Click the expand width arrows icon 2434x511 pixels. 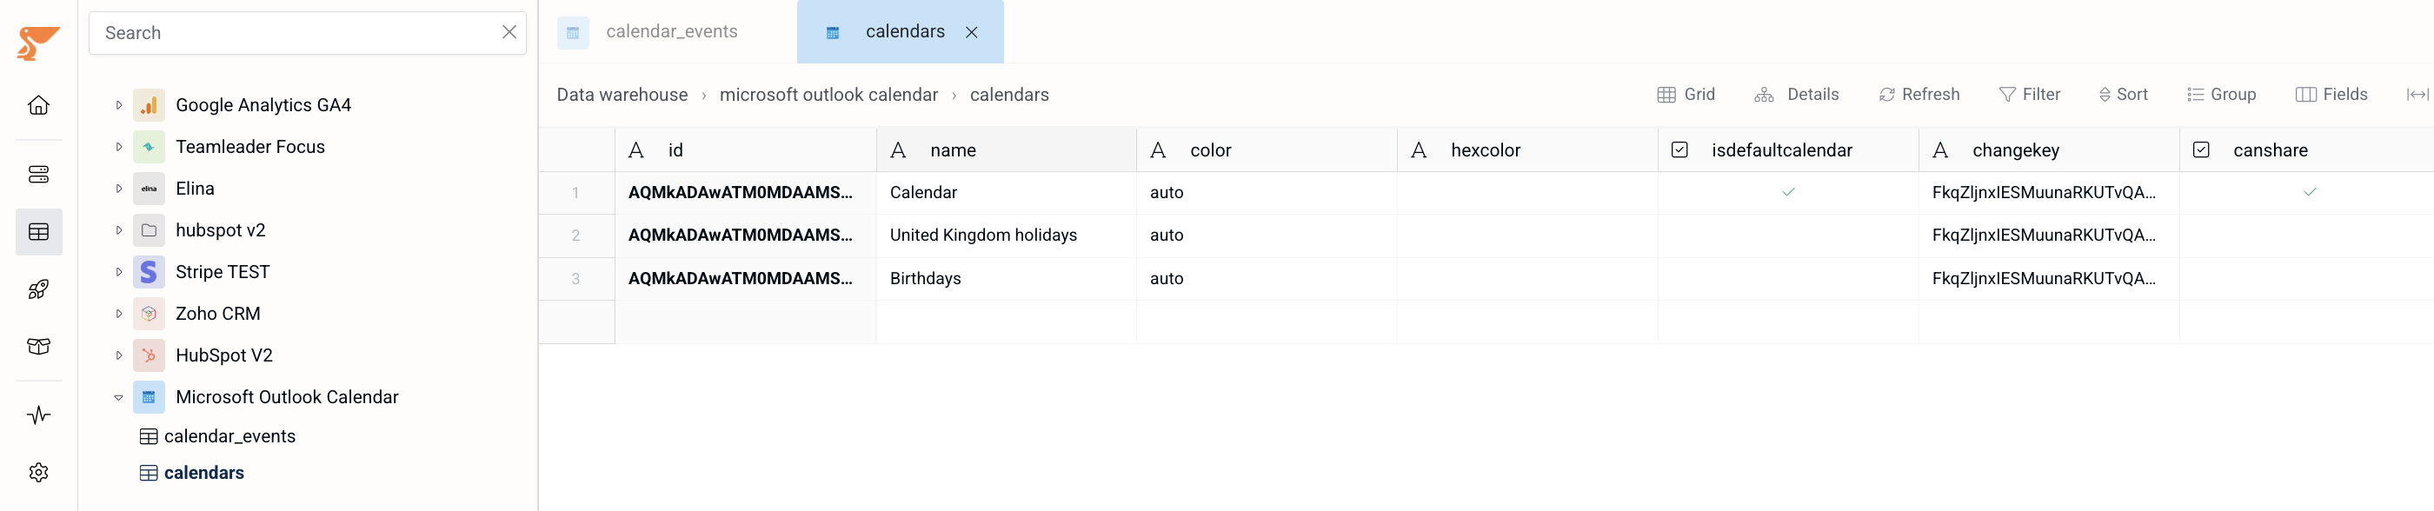[x=2417, y=95]
